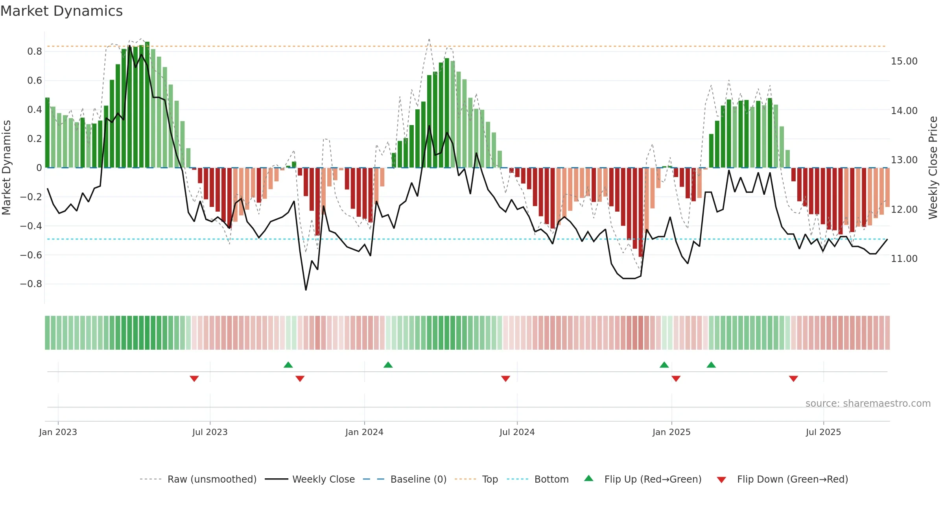Click the −0.6 tick on the left axis
944x531 pixels.
[31, 255]
